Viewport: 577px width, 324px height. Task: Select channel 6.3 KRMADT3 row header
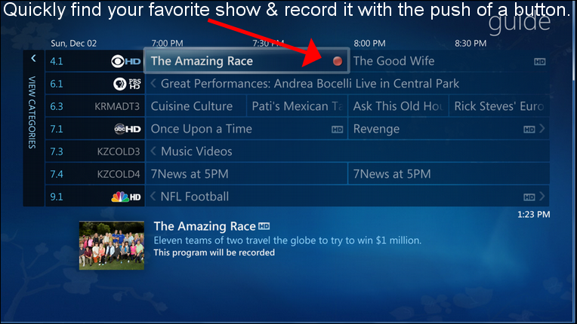coord(95,106)
